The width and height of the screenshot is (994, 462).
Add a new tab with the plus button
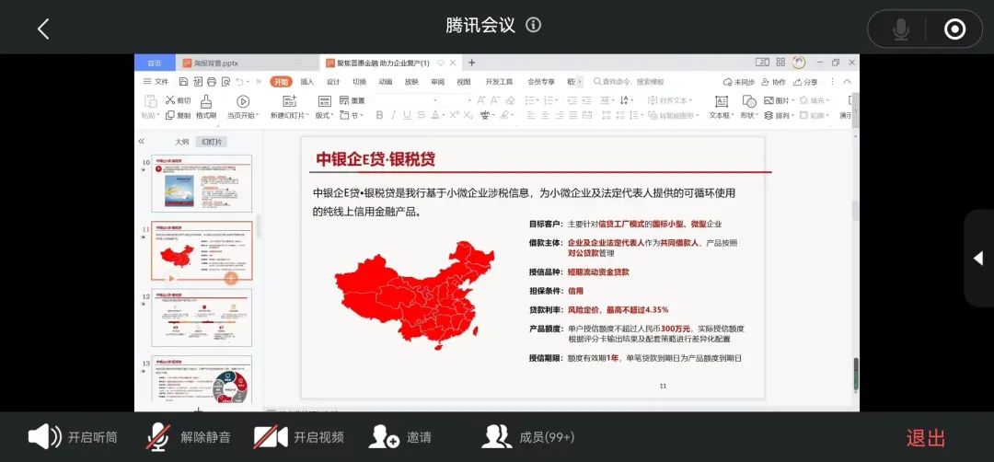click(471, 63)
